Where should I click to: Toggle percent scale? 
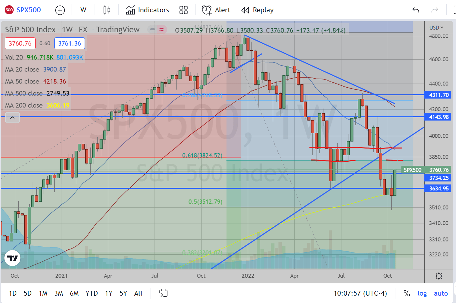(x=407, y=293)
